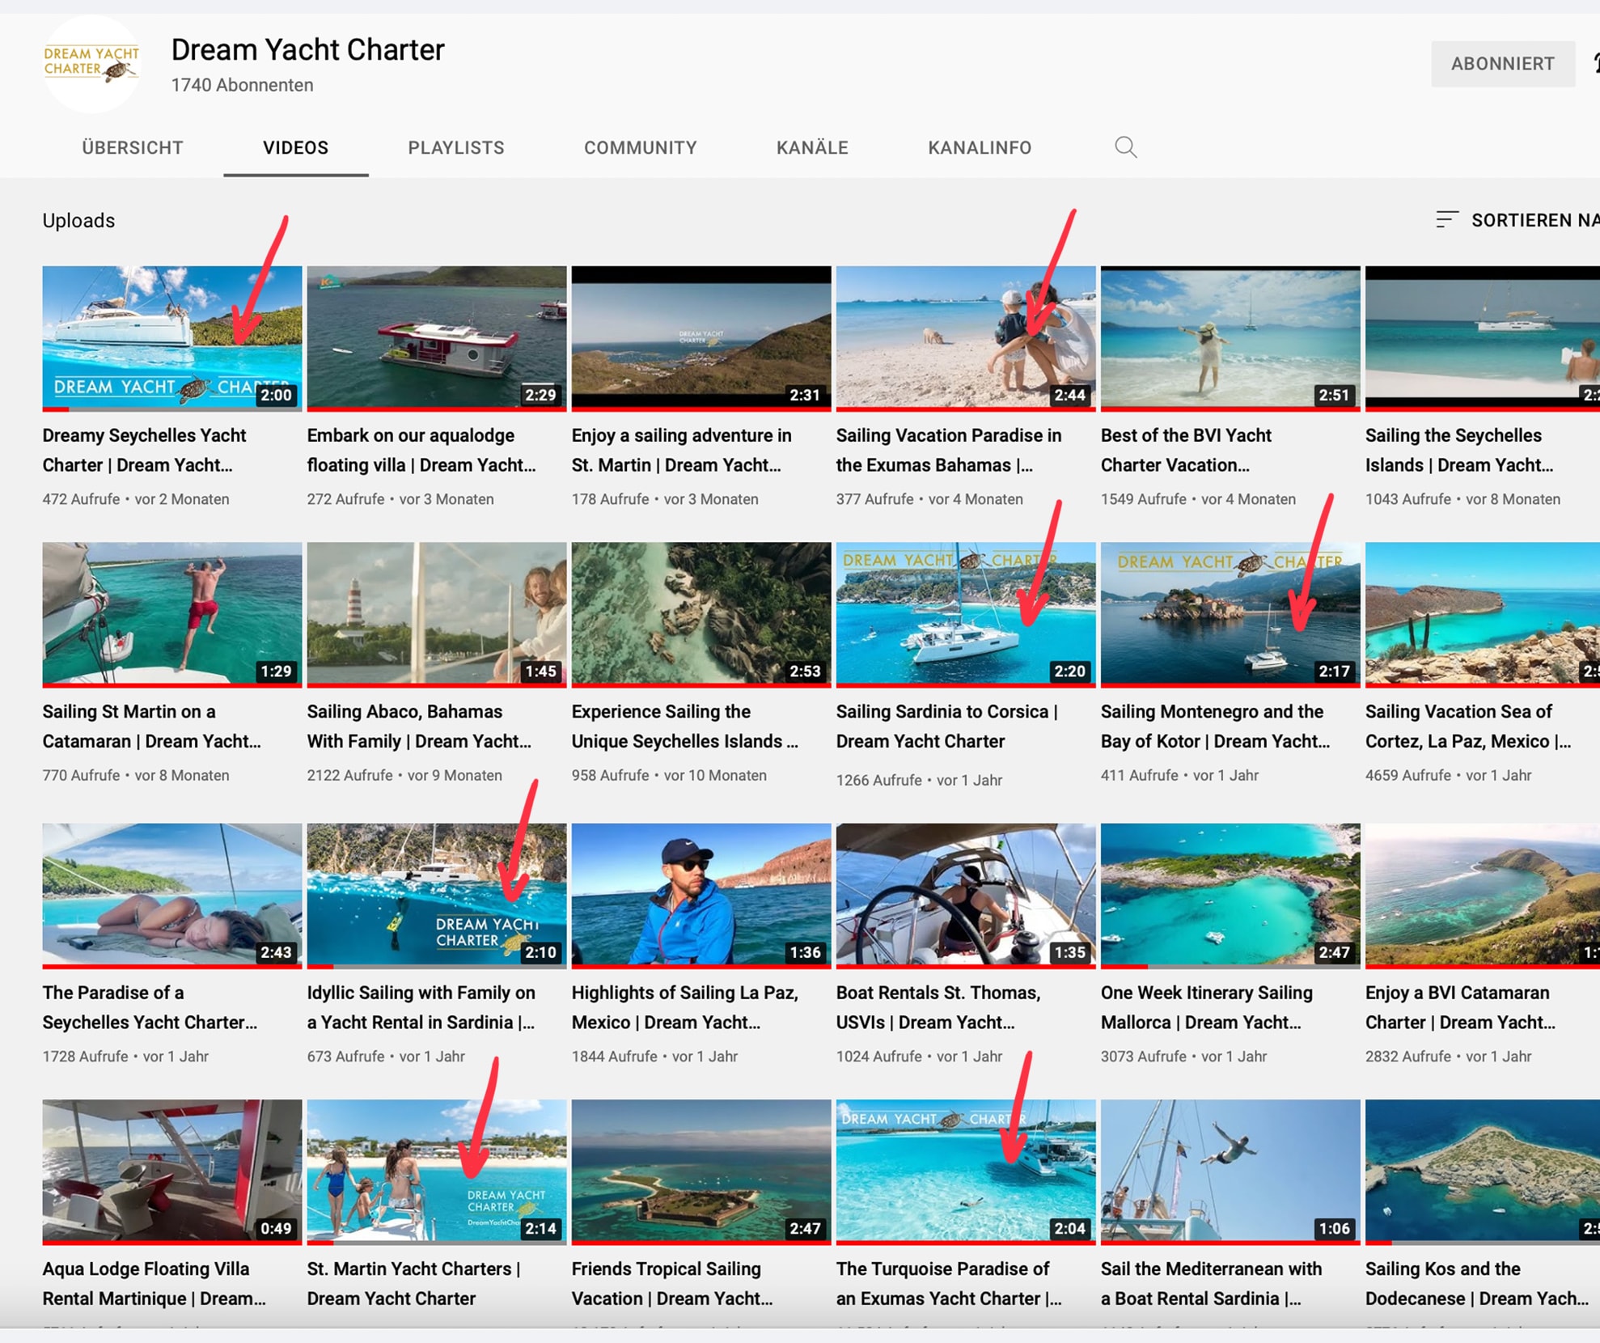Click title 'Sailing the Seychelles Islands'
The width and height of the screenshot is (1600, 1343).
click(x=1459, y=450)
